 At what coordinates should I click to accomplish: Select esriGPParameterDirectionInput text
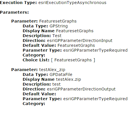point(80,41)
